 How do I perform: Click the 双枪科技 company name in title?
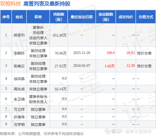pyautogui.click(x=10, y=4)
